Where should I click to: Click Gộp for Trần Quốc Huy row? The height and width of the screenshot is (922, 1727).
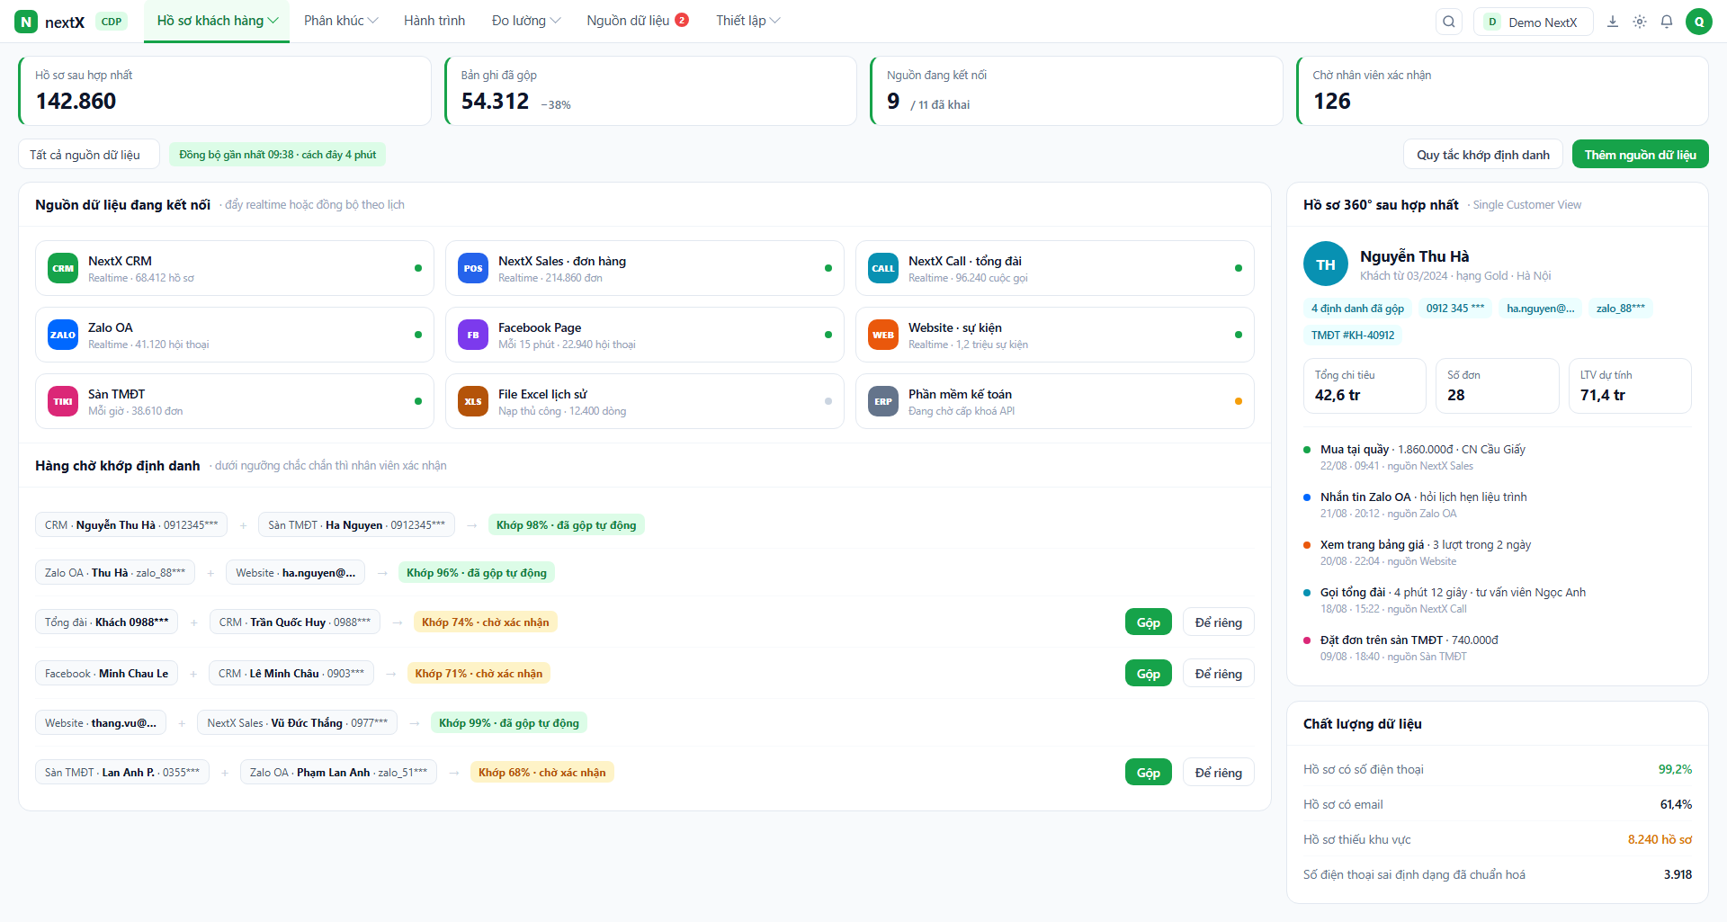pos(1148,622)
